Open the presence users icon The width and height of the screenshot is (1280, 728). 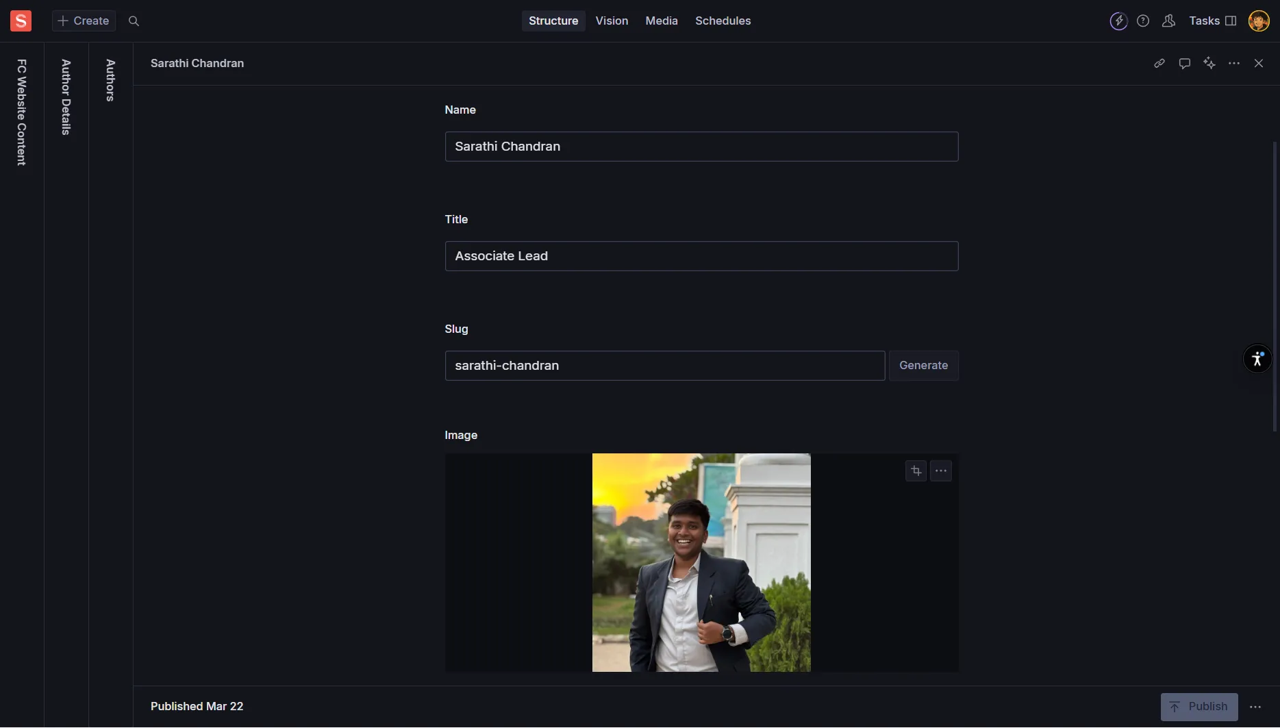pos(1168,21)
